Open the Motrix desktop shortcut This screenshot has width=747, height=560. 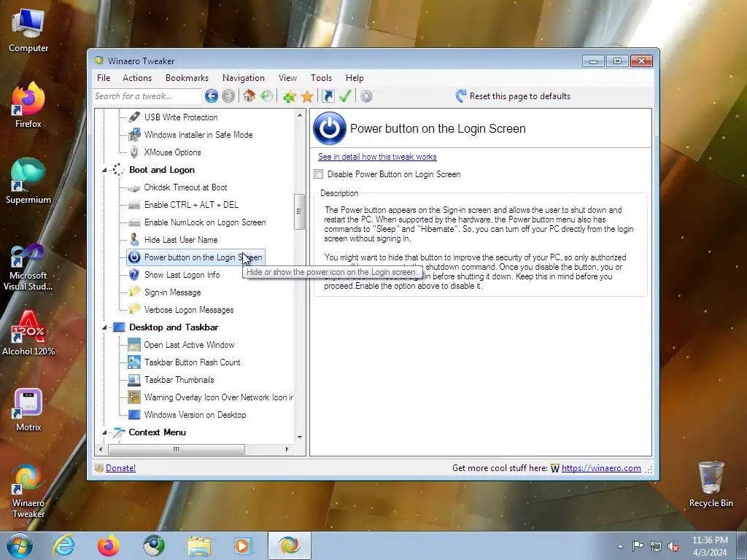(x=28, y=410)
